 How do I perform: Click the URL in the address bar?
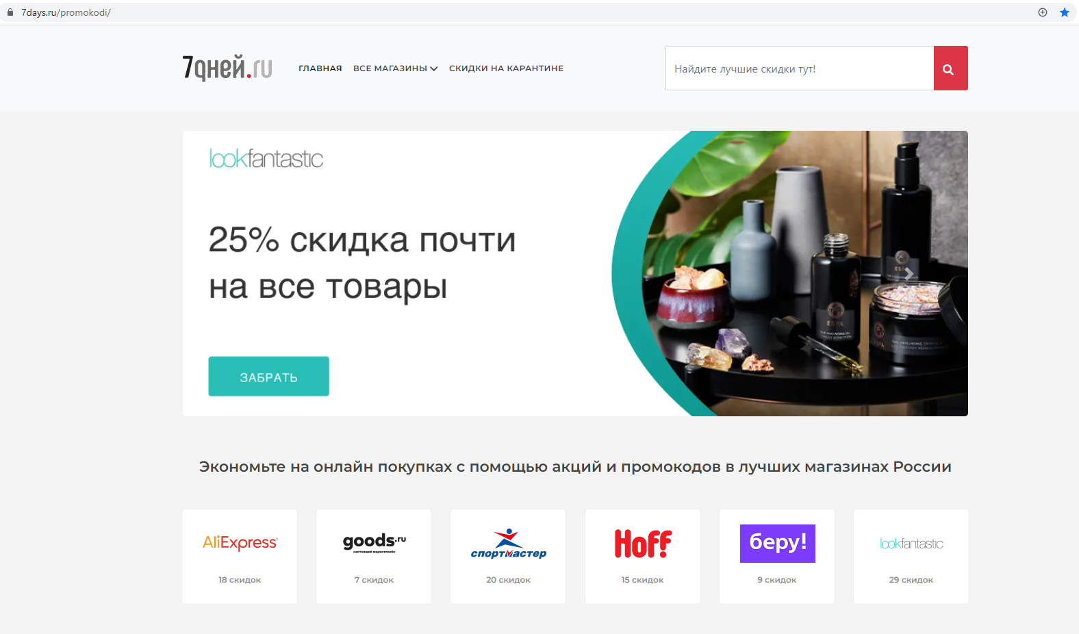point(66,12)
